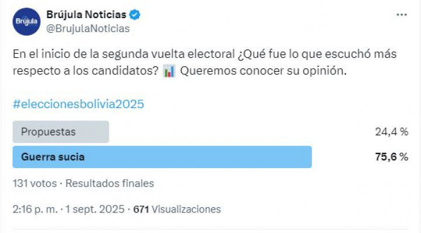Click the 1 sept. 2025 date
The width and height of the screenshot is (421, 233).
(x=95, y=209)
